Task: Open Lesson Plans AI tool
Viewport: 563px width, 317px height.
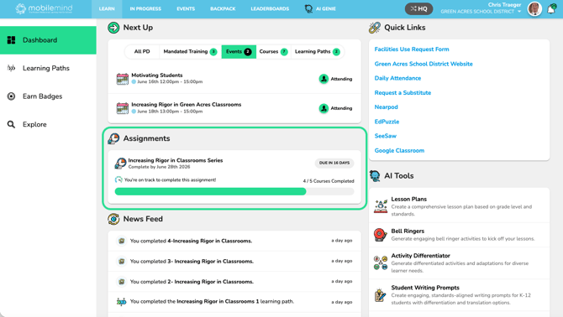Action: pyautogui.click(x=409, y=199)
